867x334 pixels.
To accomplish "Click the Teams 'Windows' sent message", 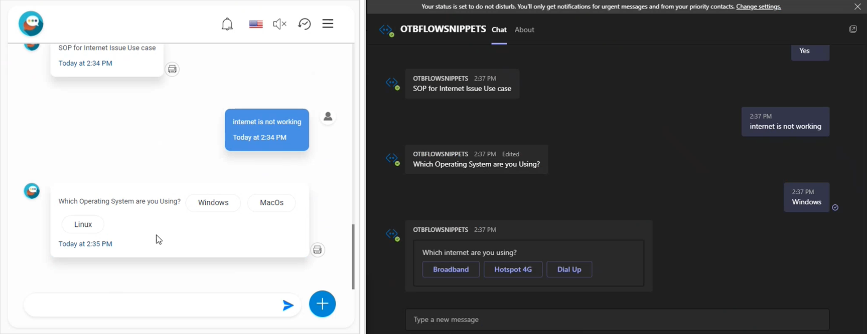I will pyautogui.click(x=806, y=197).
